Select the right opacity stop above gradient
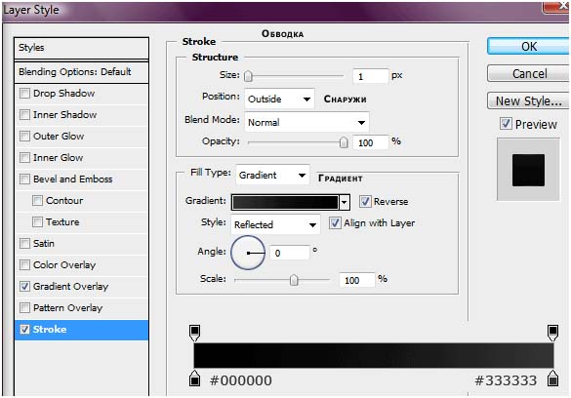 coord(552,333)
